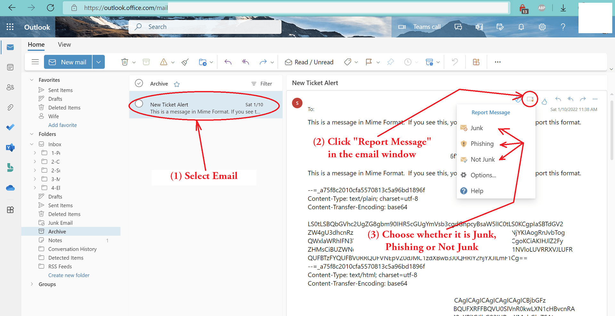Move the email to a folder
This screenshot has height=316, width=615.
(x=202, y=62)
